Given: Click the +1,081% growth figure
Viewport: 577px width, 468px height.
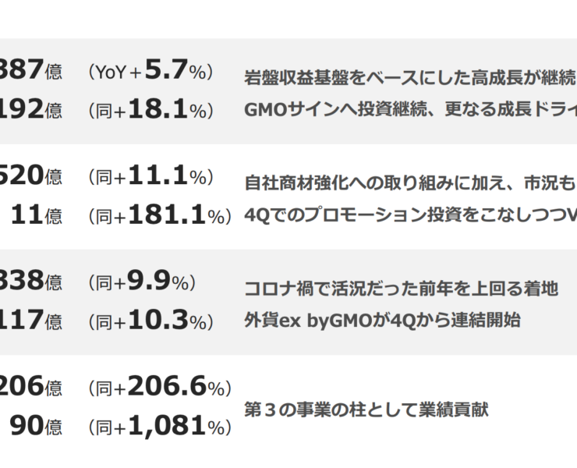Looking at the screenshot, I should pyautogui.click(x=159, y=426).
